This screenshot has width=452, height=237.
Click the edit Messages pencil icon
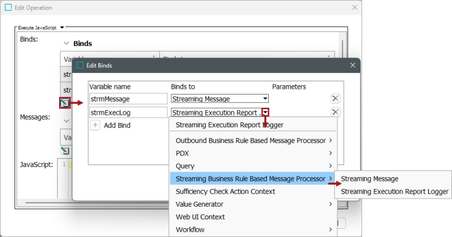coord(65,151)
